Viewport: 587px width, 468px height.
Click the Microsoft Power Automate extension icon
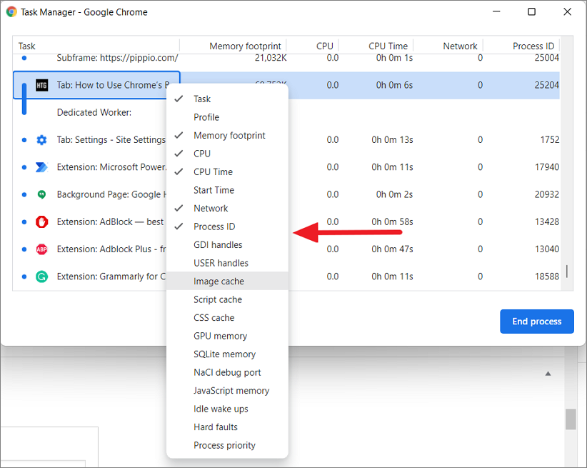[x=41, y=167]
